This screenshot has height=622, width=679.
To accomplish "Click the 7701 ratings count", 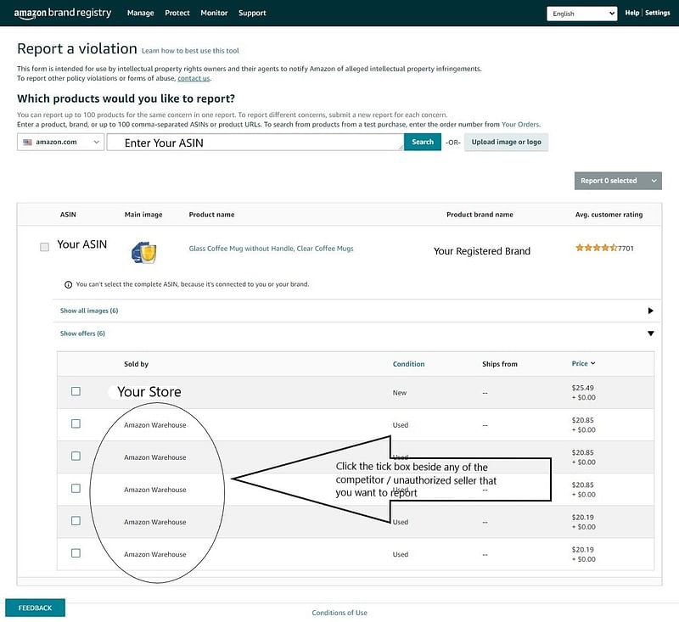I will (x=626, y=248).
